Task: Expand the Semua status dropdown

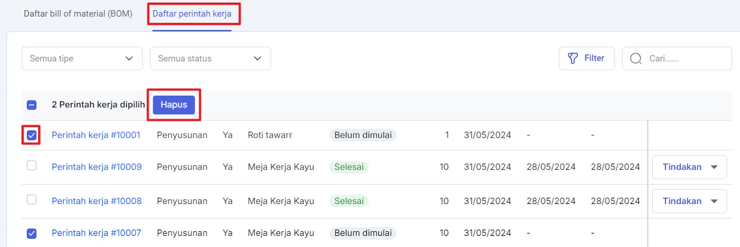Action: pyautogui.click(x=210, y=58)
